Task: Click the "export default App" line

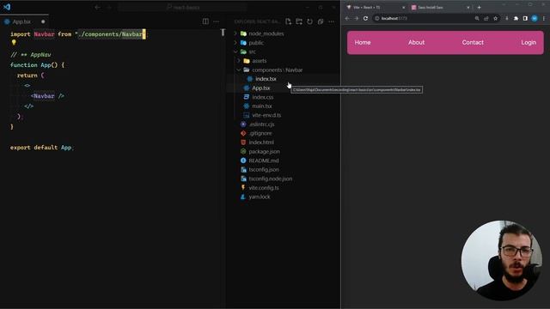Action: click(42, 148)
